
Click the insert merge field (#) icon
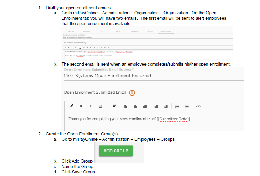(x=198, y=106)
